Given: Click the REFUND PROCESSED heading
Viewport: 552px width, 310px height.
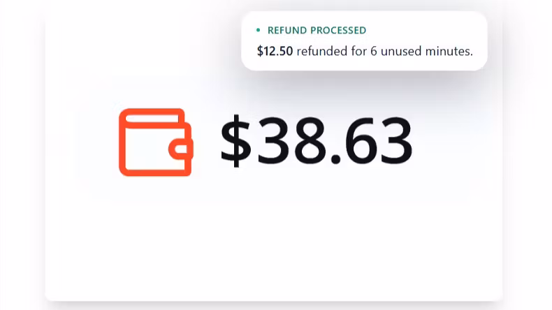Looking at the screenshot, I should pos(317,30).
